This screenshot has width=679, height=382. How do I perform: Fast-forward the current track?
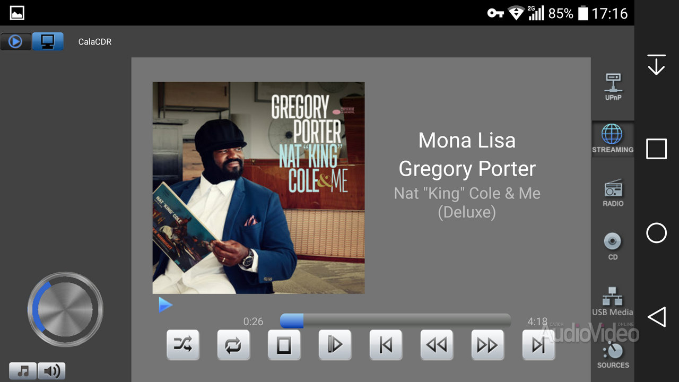tap(488, 345)
